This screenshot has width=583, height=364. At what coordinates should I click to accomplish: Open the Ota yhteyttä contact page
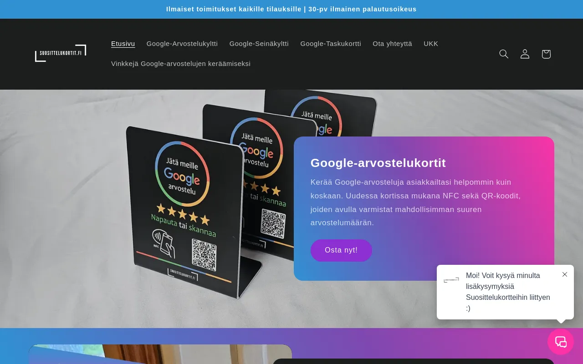(392, 44)
